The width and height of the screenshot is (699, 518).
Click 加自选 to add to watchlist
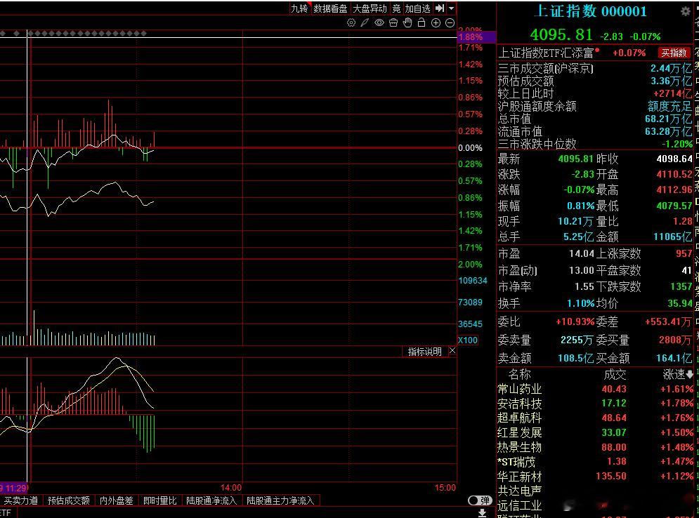(418, 8)
